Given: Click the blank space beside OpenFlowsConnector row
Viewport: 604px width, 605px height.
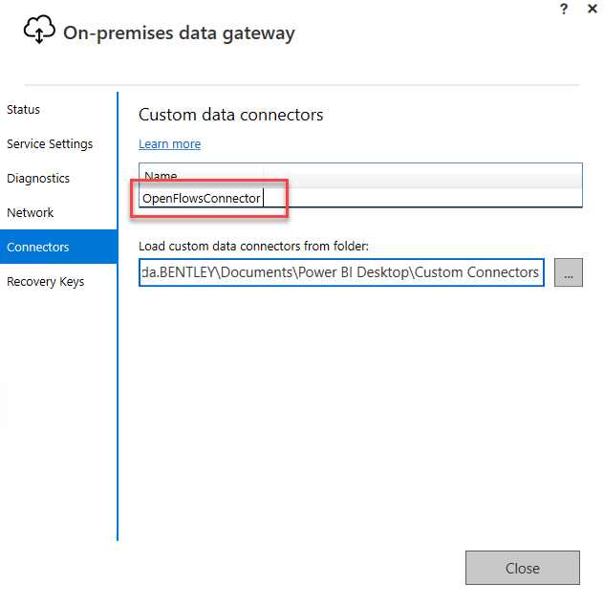Looking at the screenshot, I should click(430, 199).
